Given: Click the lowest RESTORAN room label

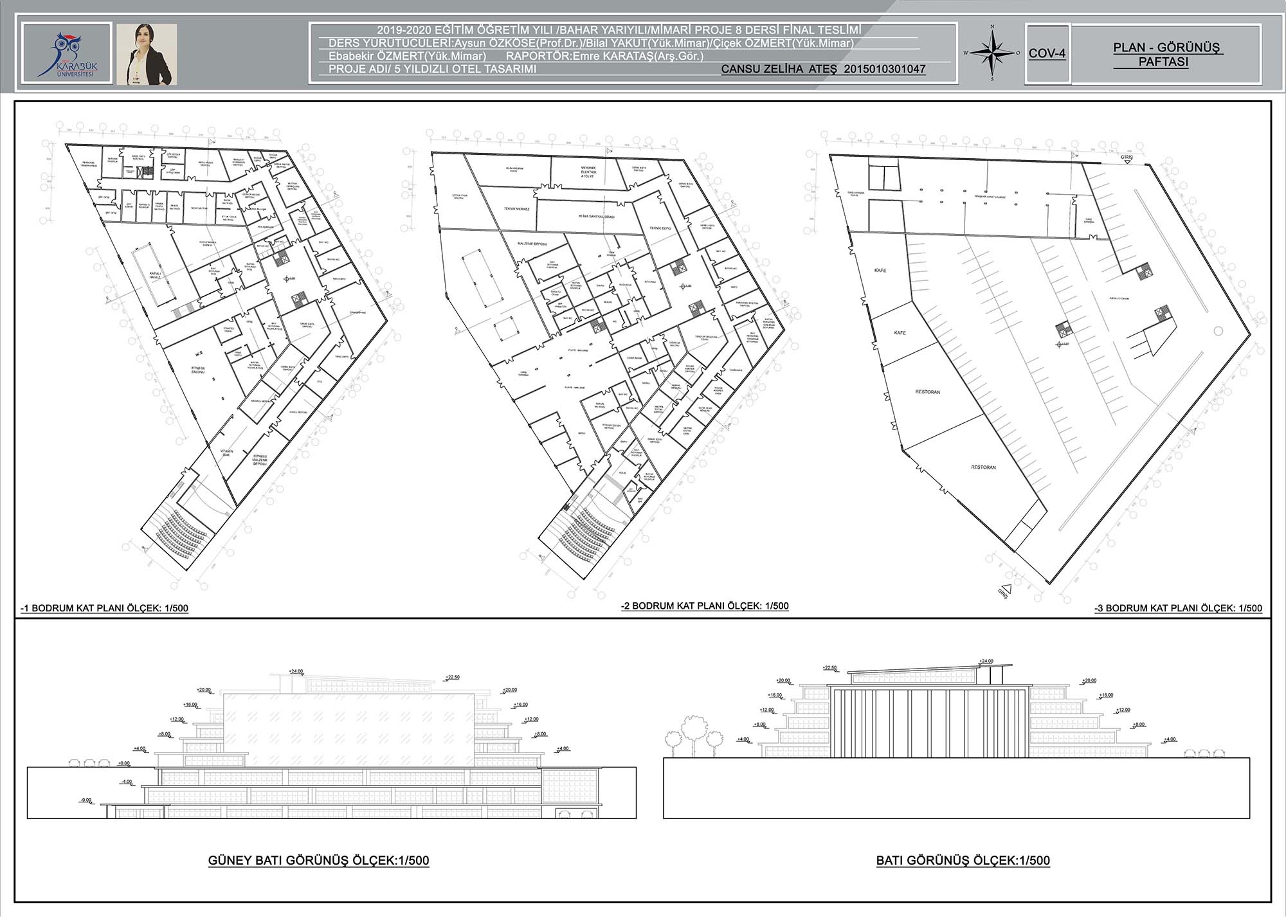Looking at the screenshot, I should (983, 467).
